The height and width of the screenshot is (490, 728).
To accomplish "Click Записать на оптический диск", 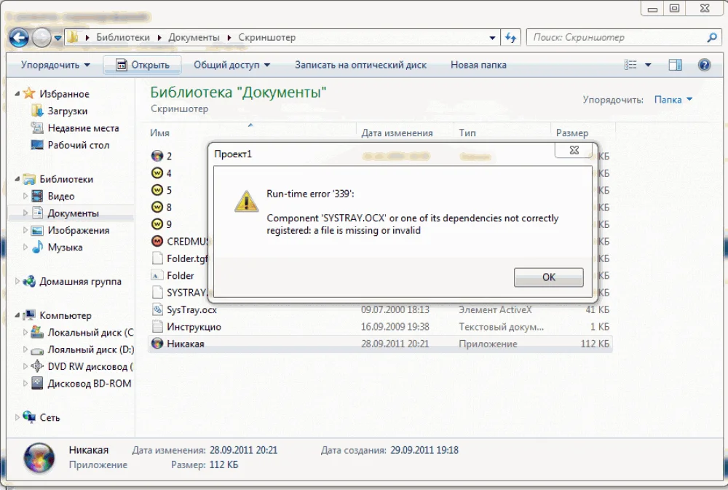I will 360,65.
